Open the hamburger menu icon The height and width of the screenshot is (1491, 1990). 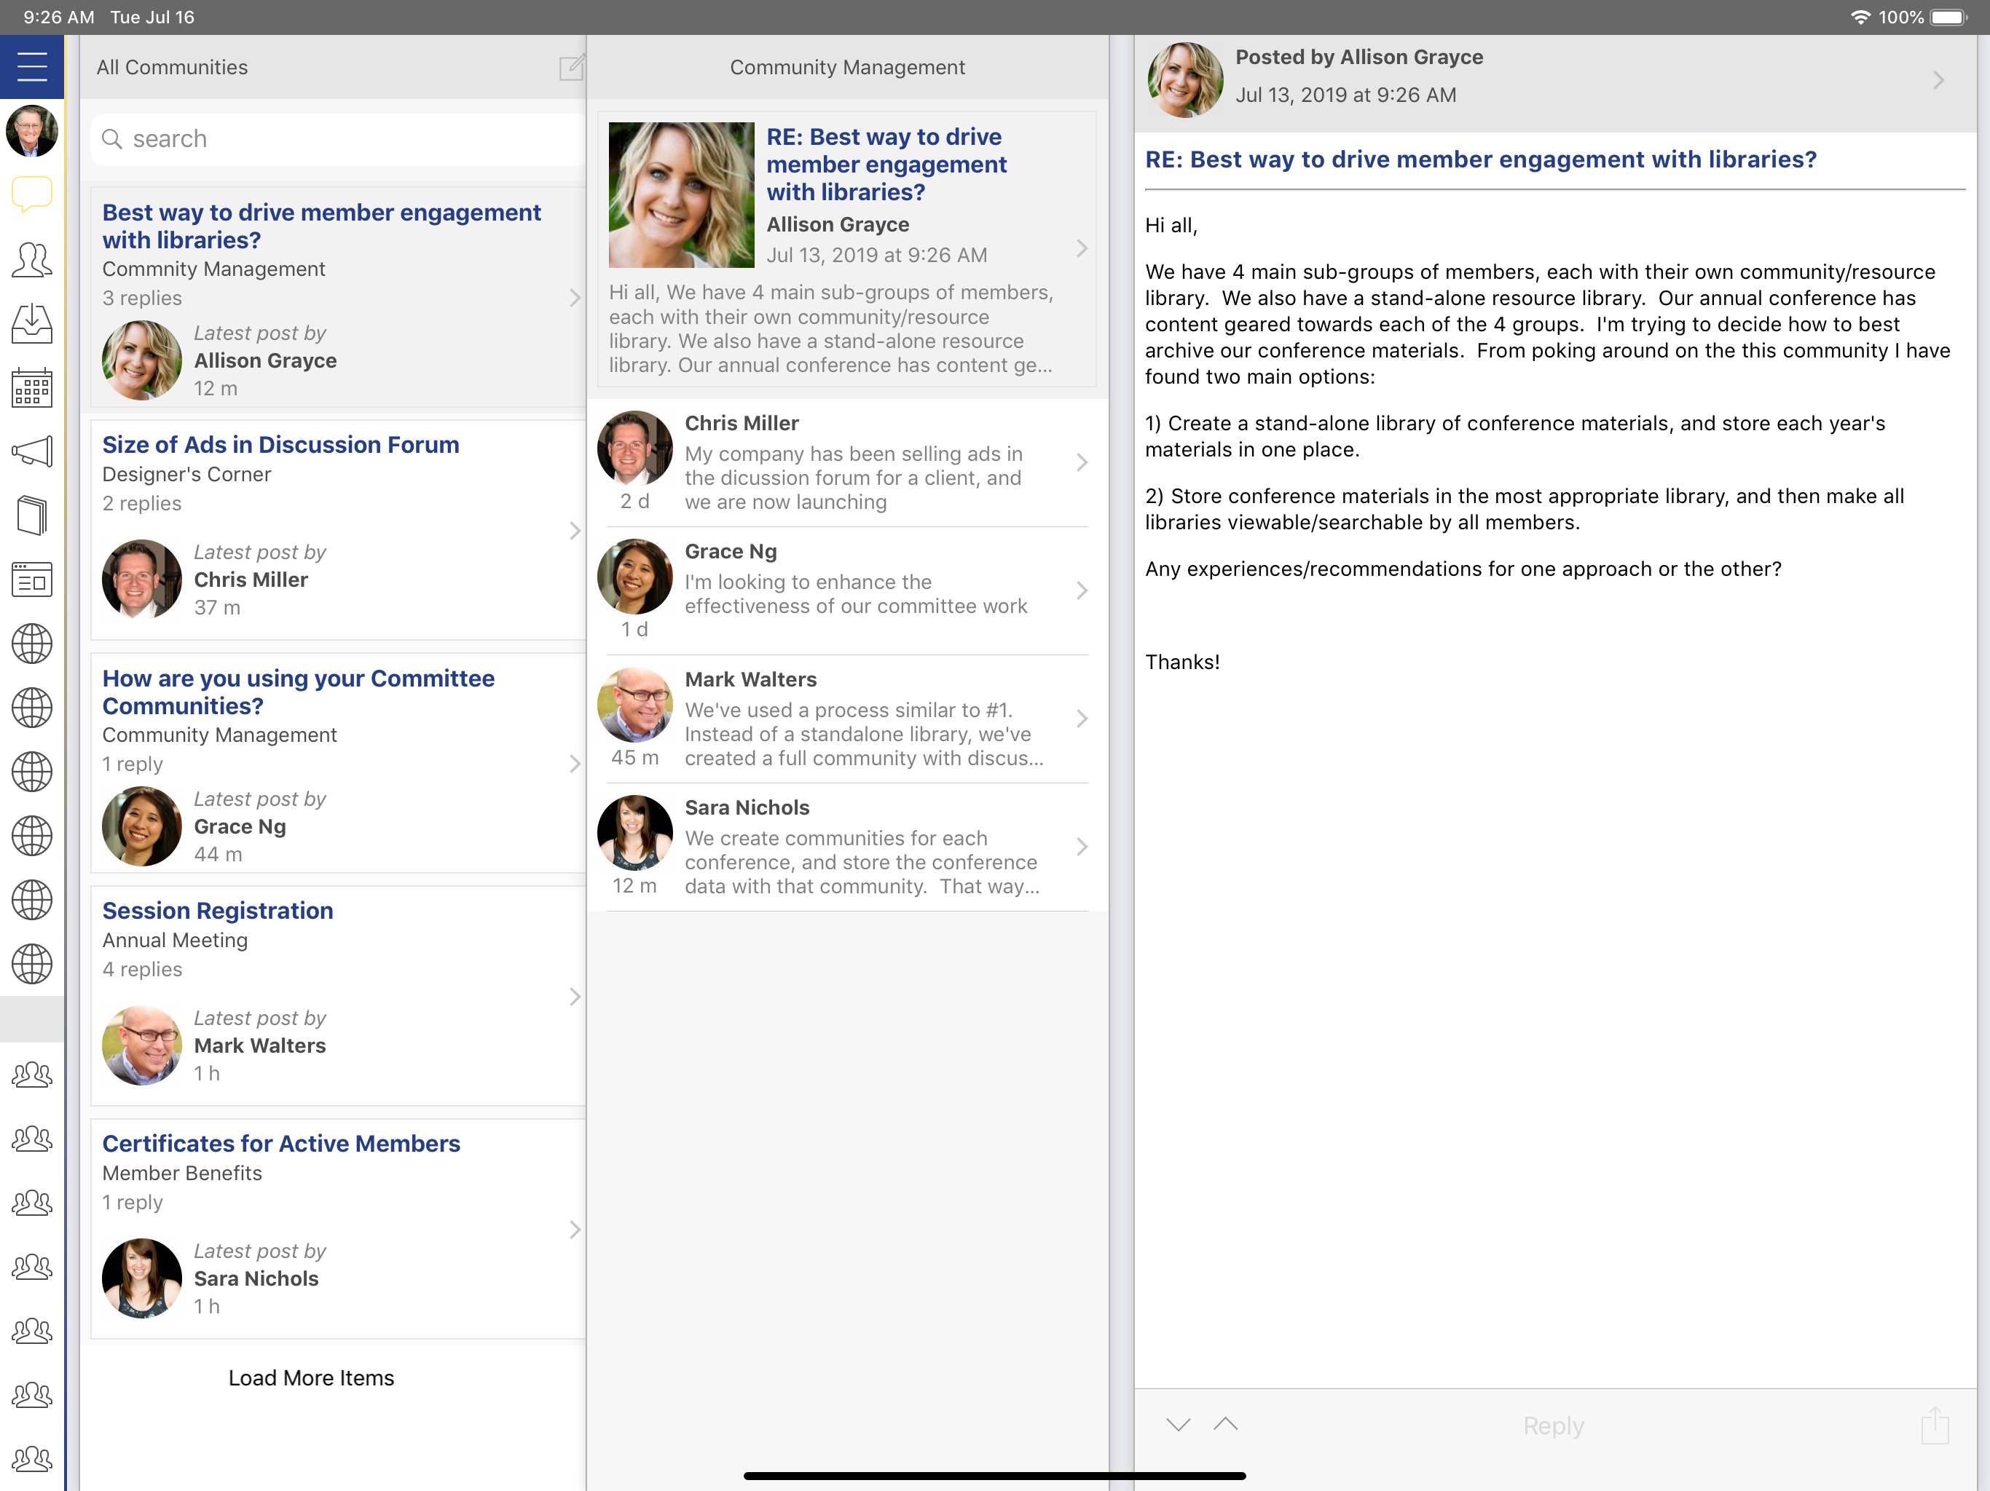point(31,66)
